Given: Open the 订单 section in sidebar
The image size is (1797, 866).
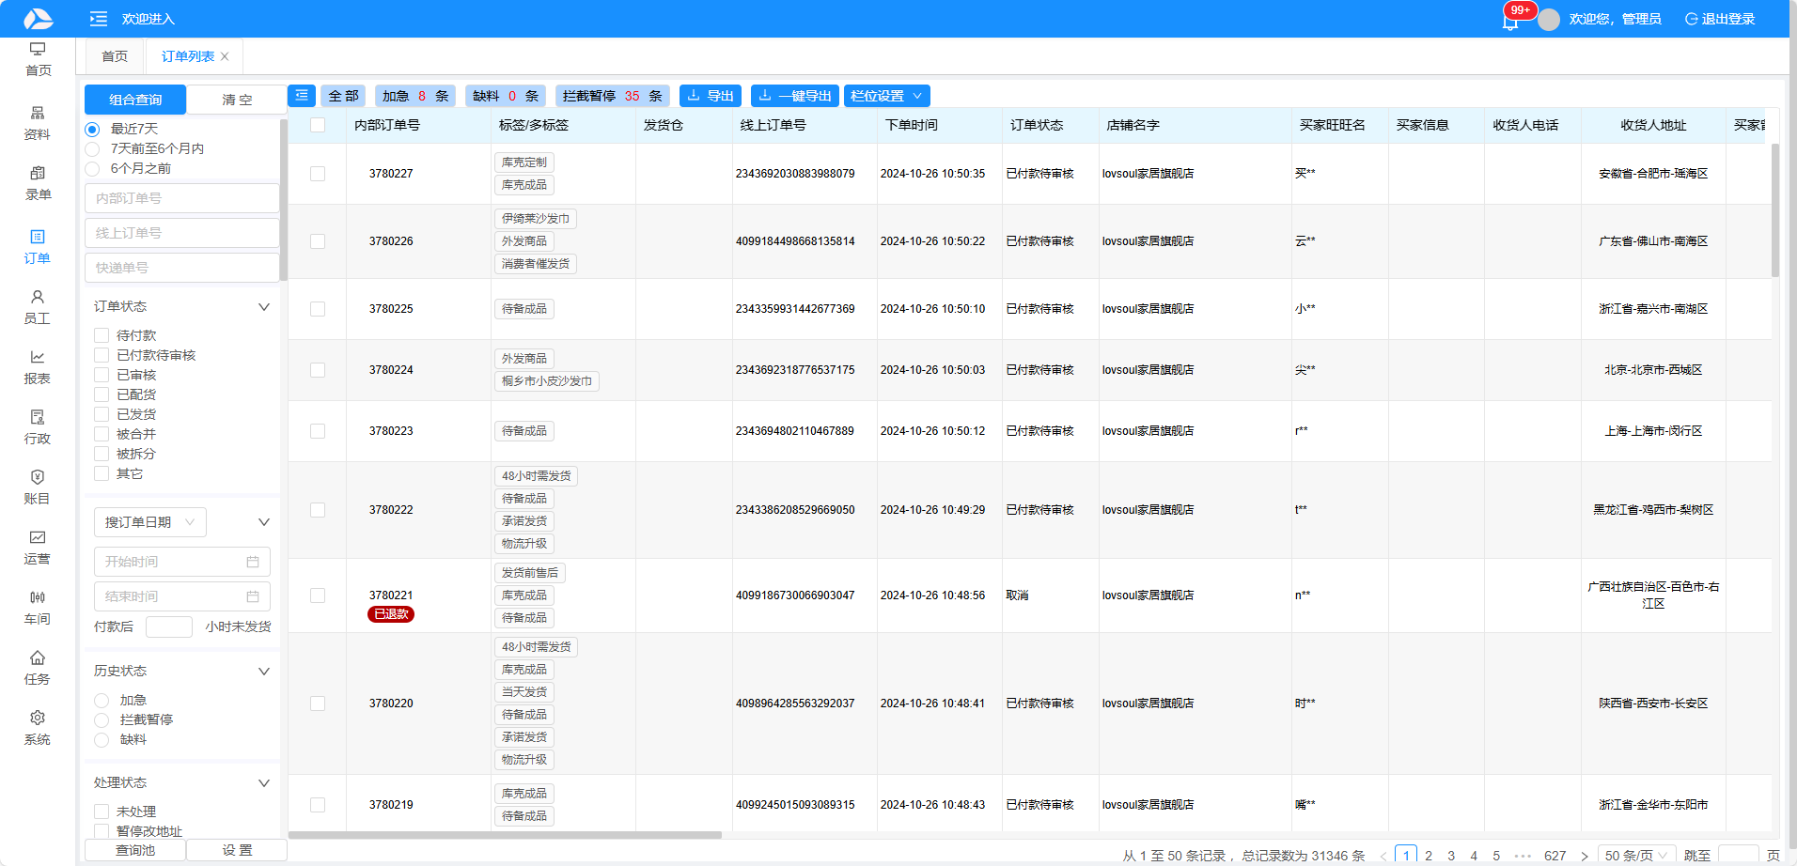Looking at the screenshot, I should coord(38,246).
